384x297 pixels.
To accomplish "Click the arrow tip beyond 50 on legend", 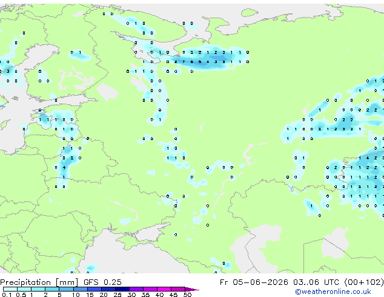I will point(192,289).
